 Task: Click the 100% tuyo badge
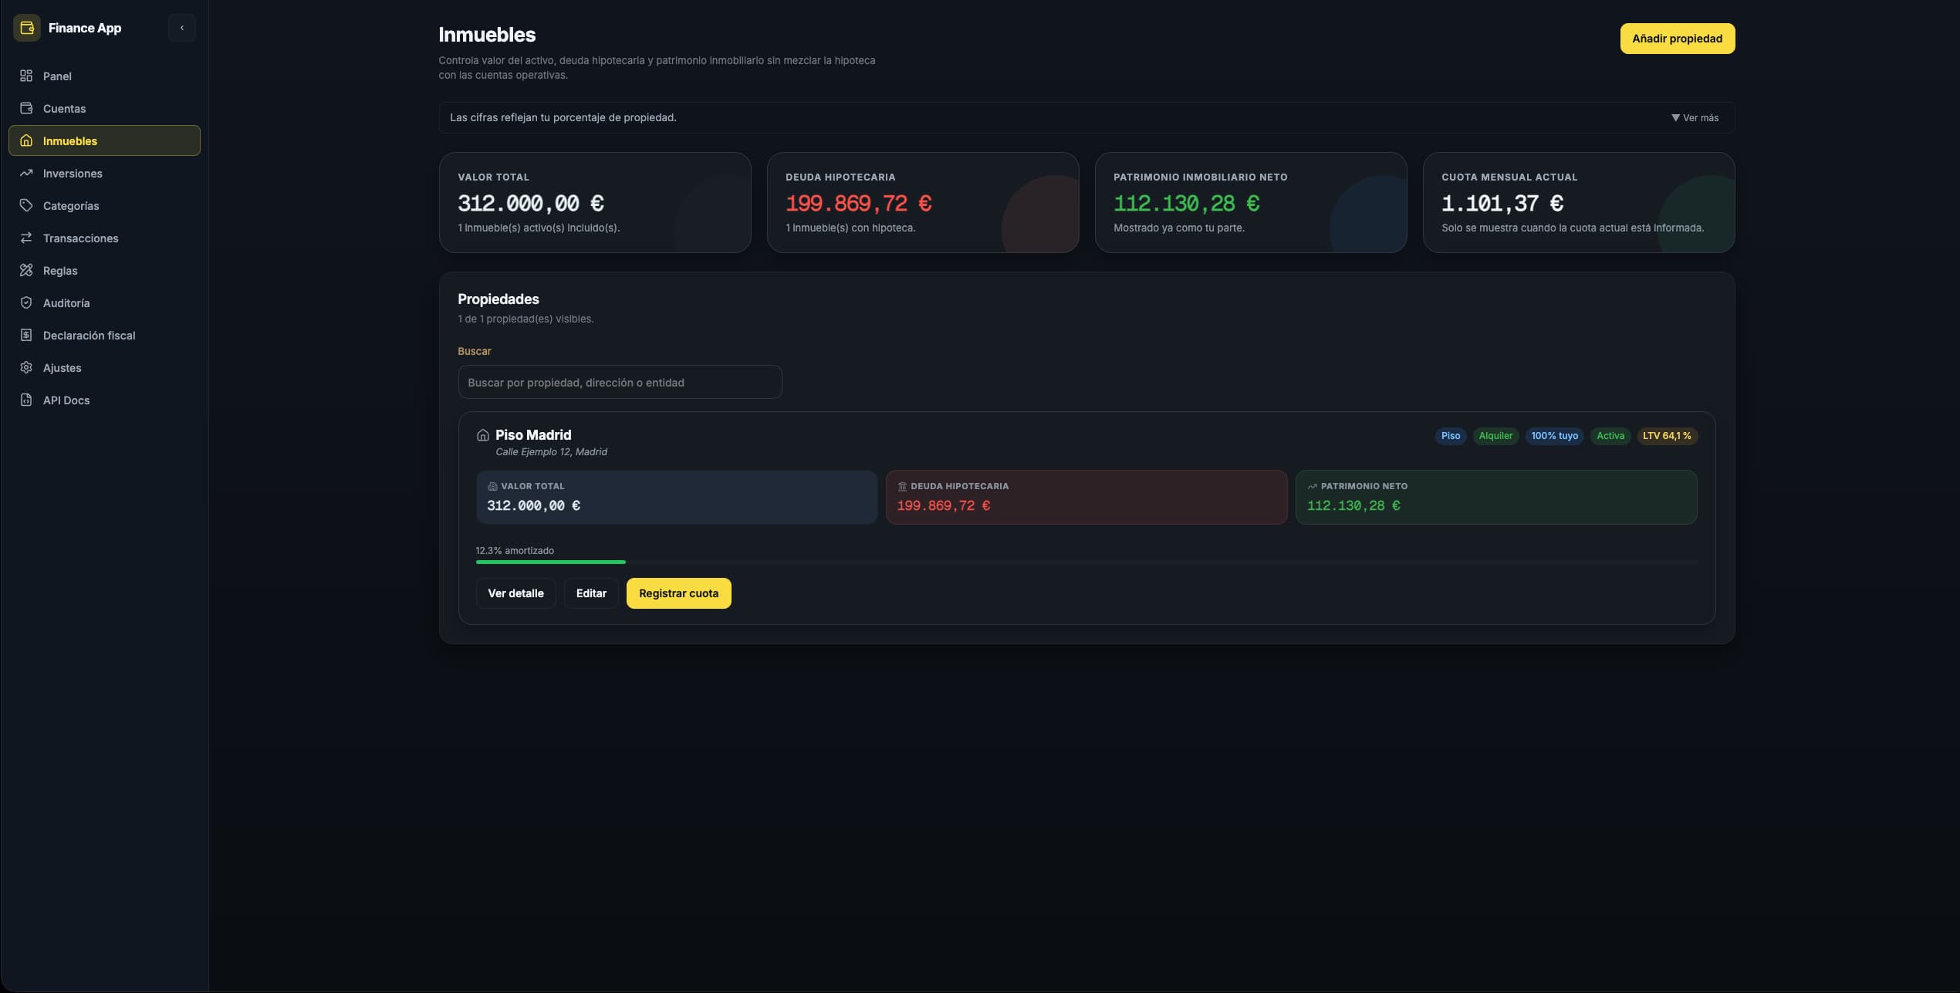pos(1554,436)
